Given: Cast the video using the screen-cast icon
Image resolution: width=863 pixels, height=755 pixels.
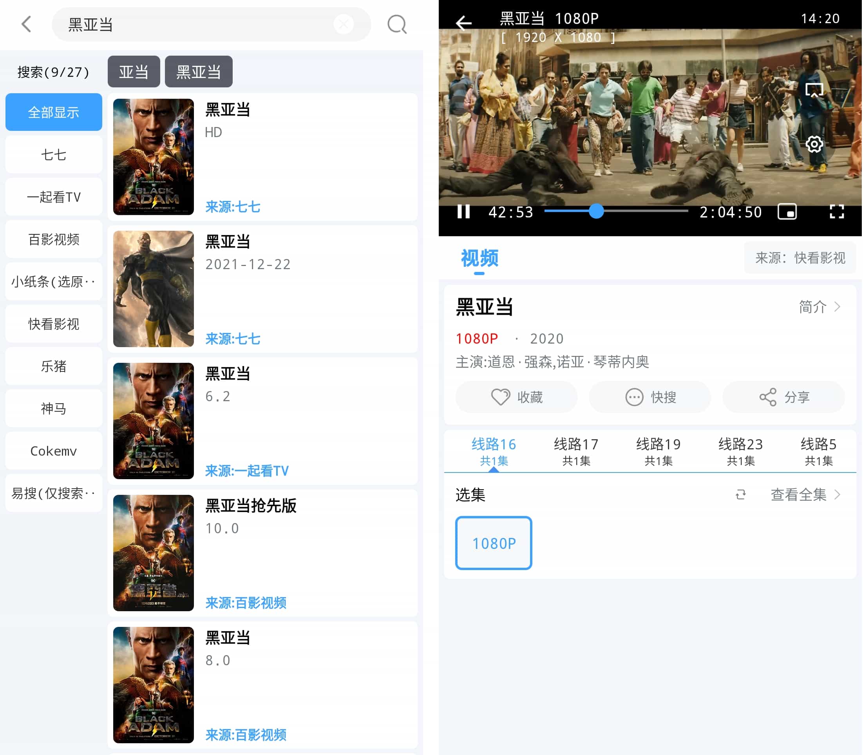Looking at the screenshot, I should [814, 89].
